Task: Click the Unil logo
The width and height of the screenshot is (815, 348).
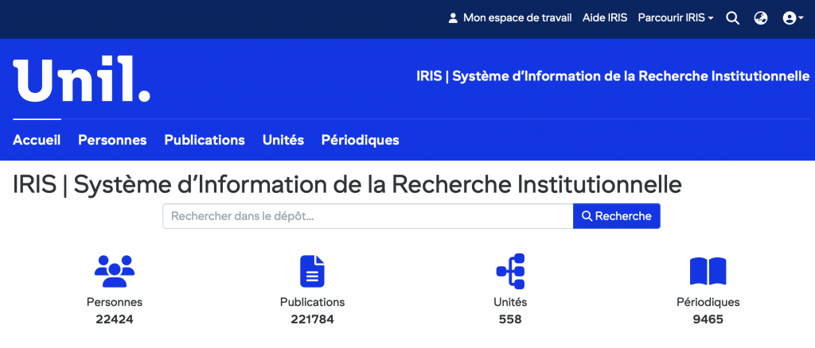Action: point(82,79)
